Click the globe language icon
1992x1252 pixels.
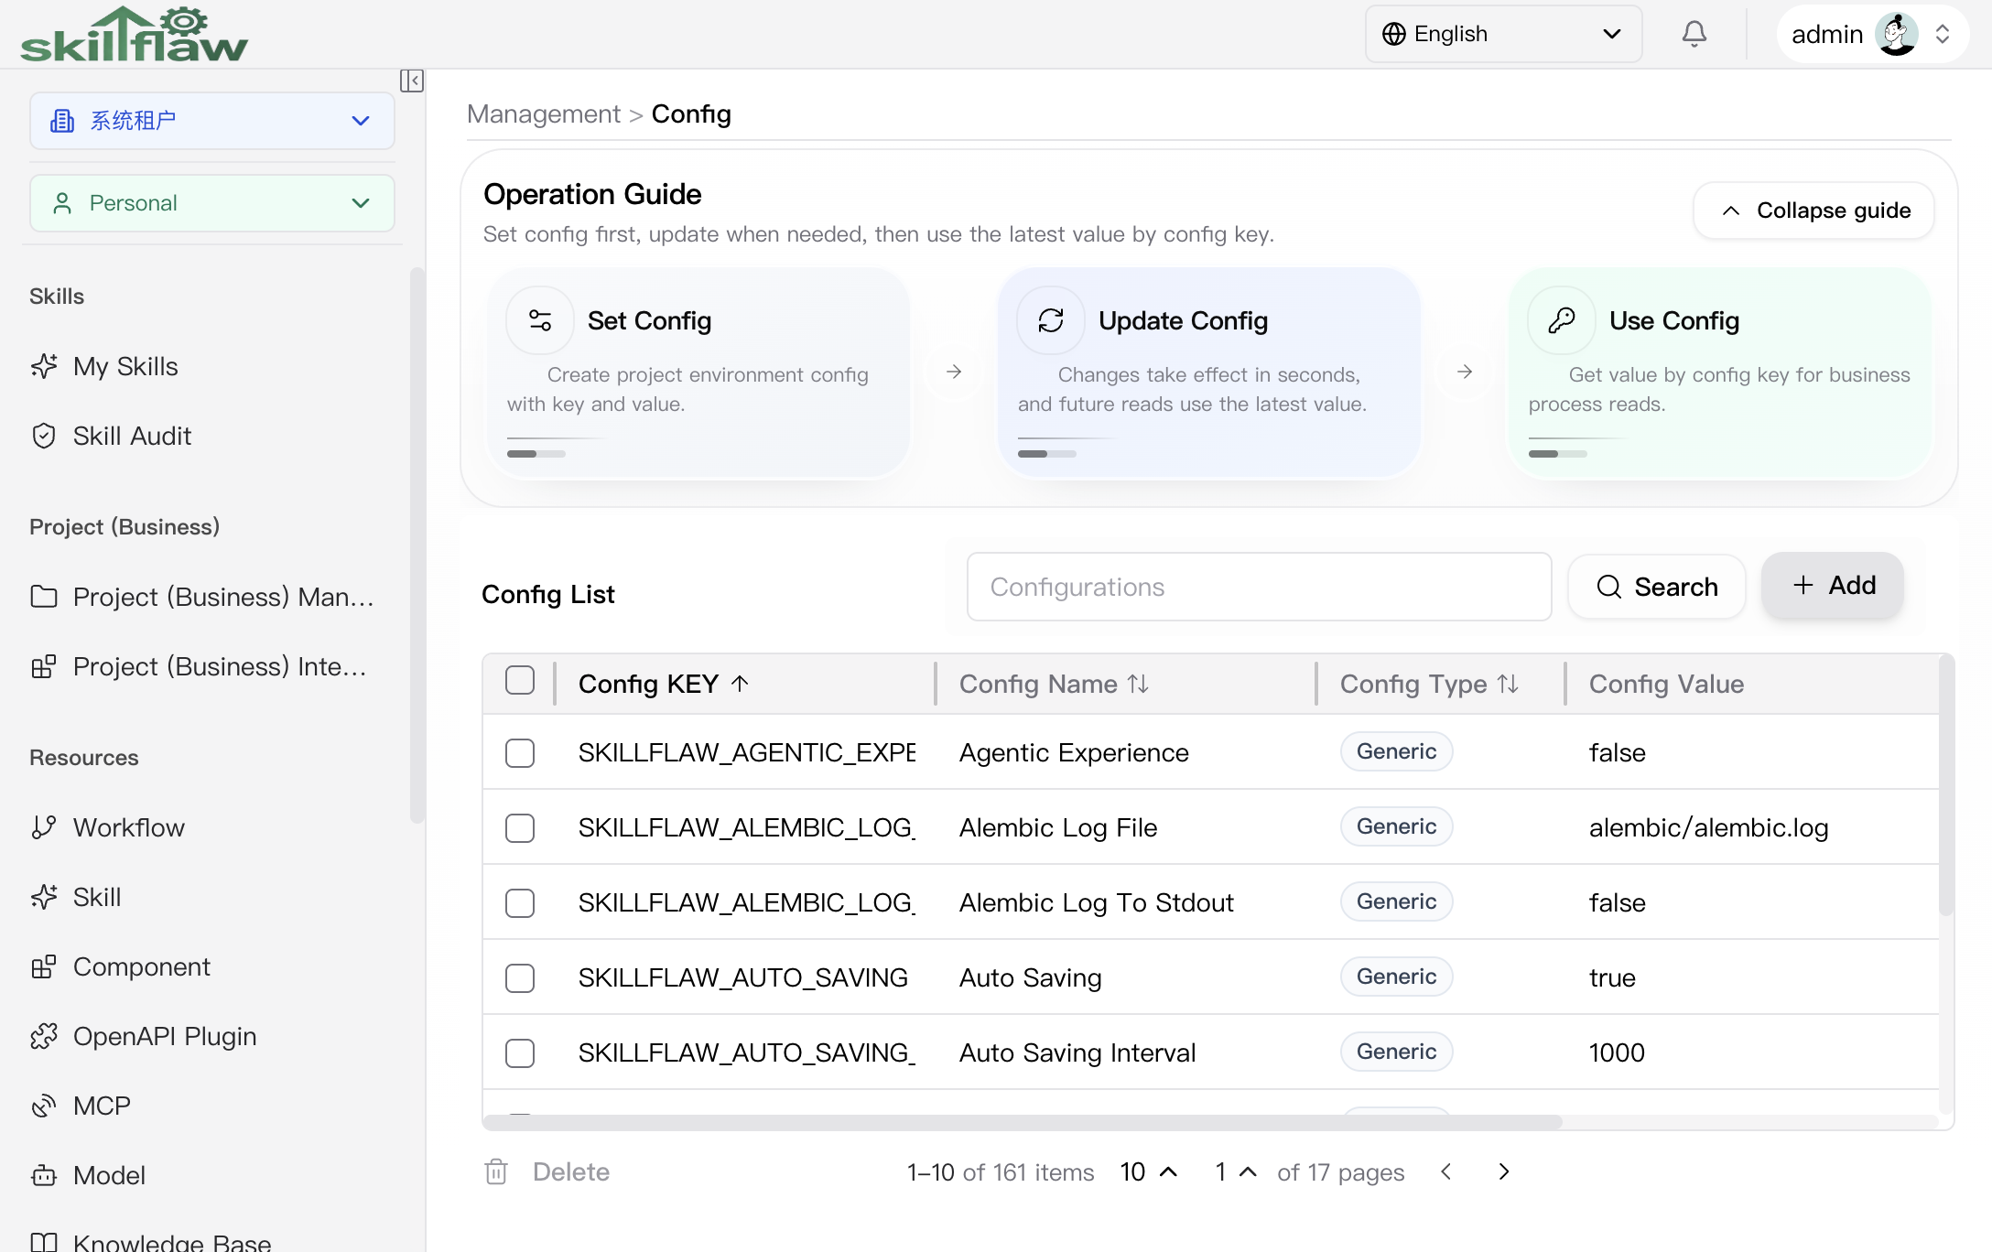(1394, 34)
